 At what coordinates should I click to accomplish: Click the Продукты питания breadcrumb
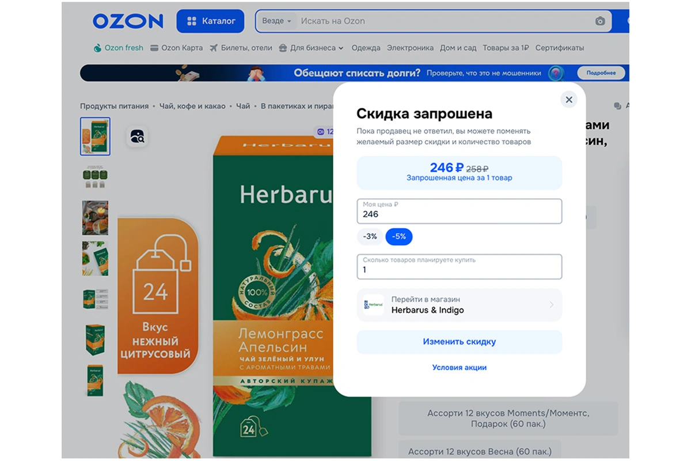coord(114,106)
